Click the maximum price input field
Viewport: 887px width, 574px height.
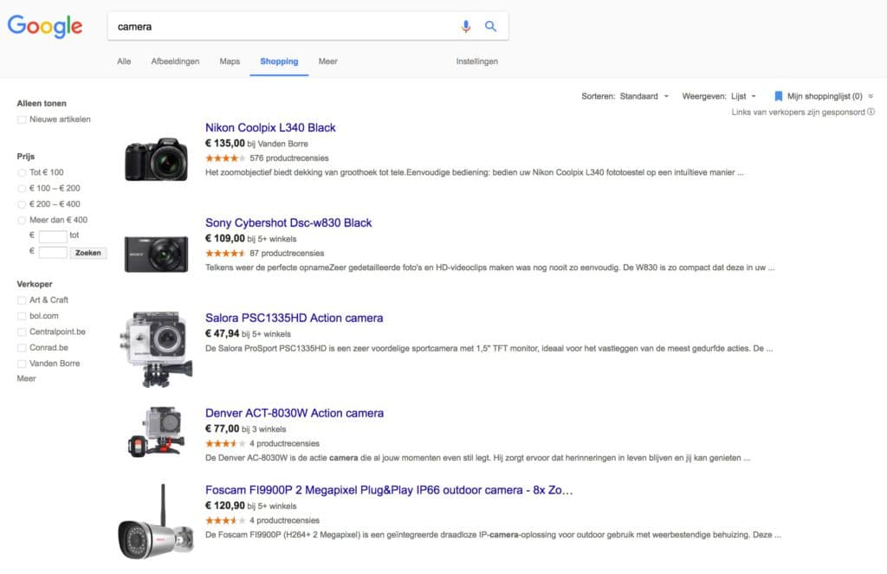(x=53, y=252)
